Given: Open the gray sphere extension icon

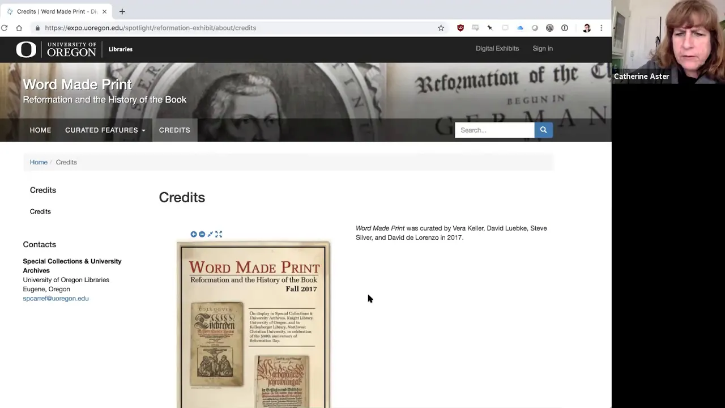Looking at the screenshot, I should 535,28.
